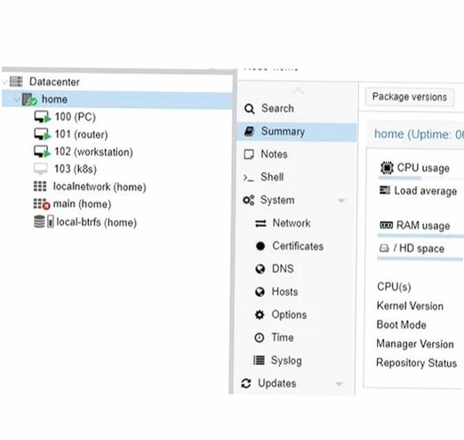Click the Package versions button
The width and height of the screenshot is (464, 440).
click(x=410, y=97)
